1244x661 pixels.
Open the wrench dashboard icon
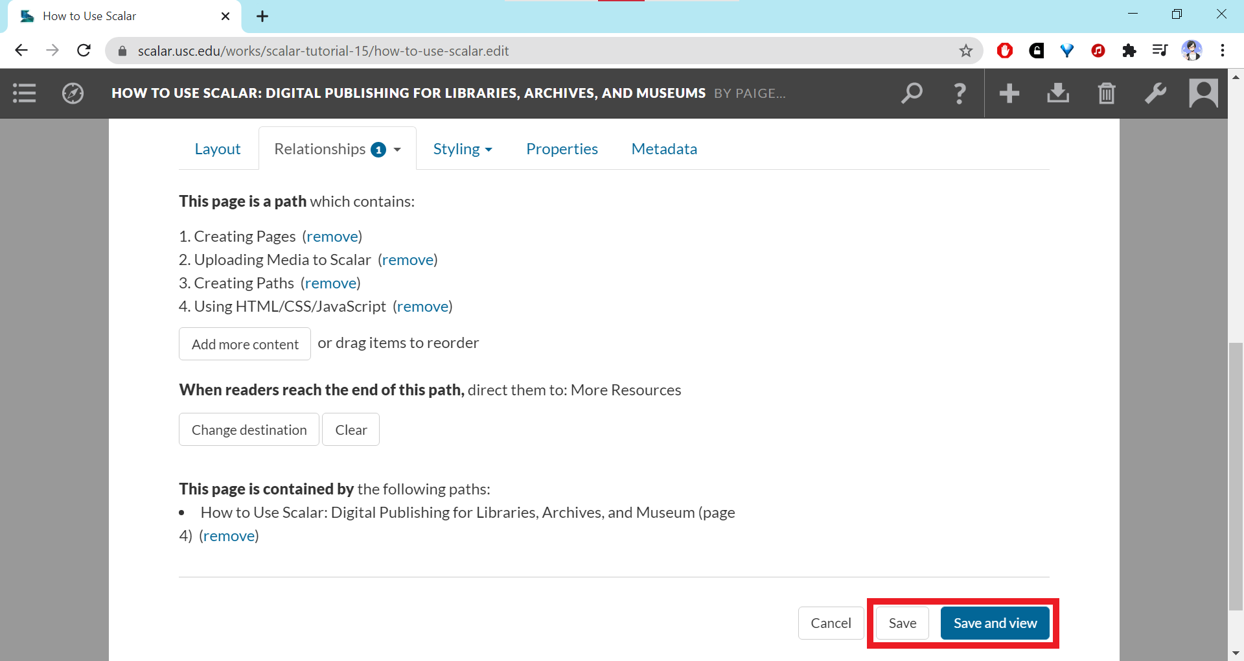click(1155, 93)
